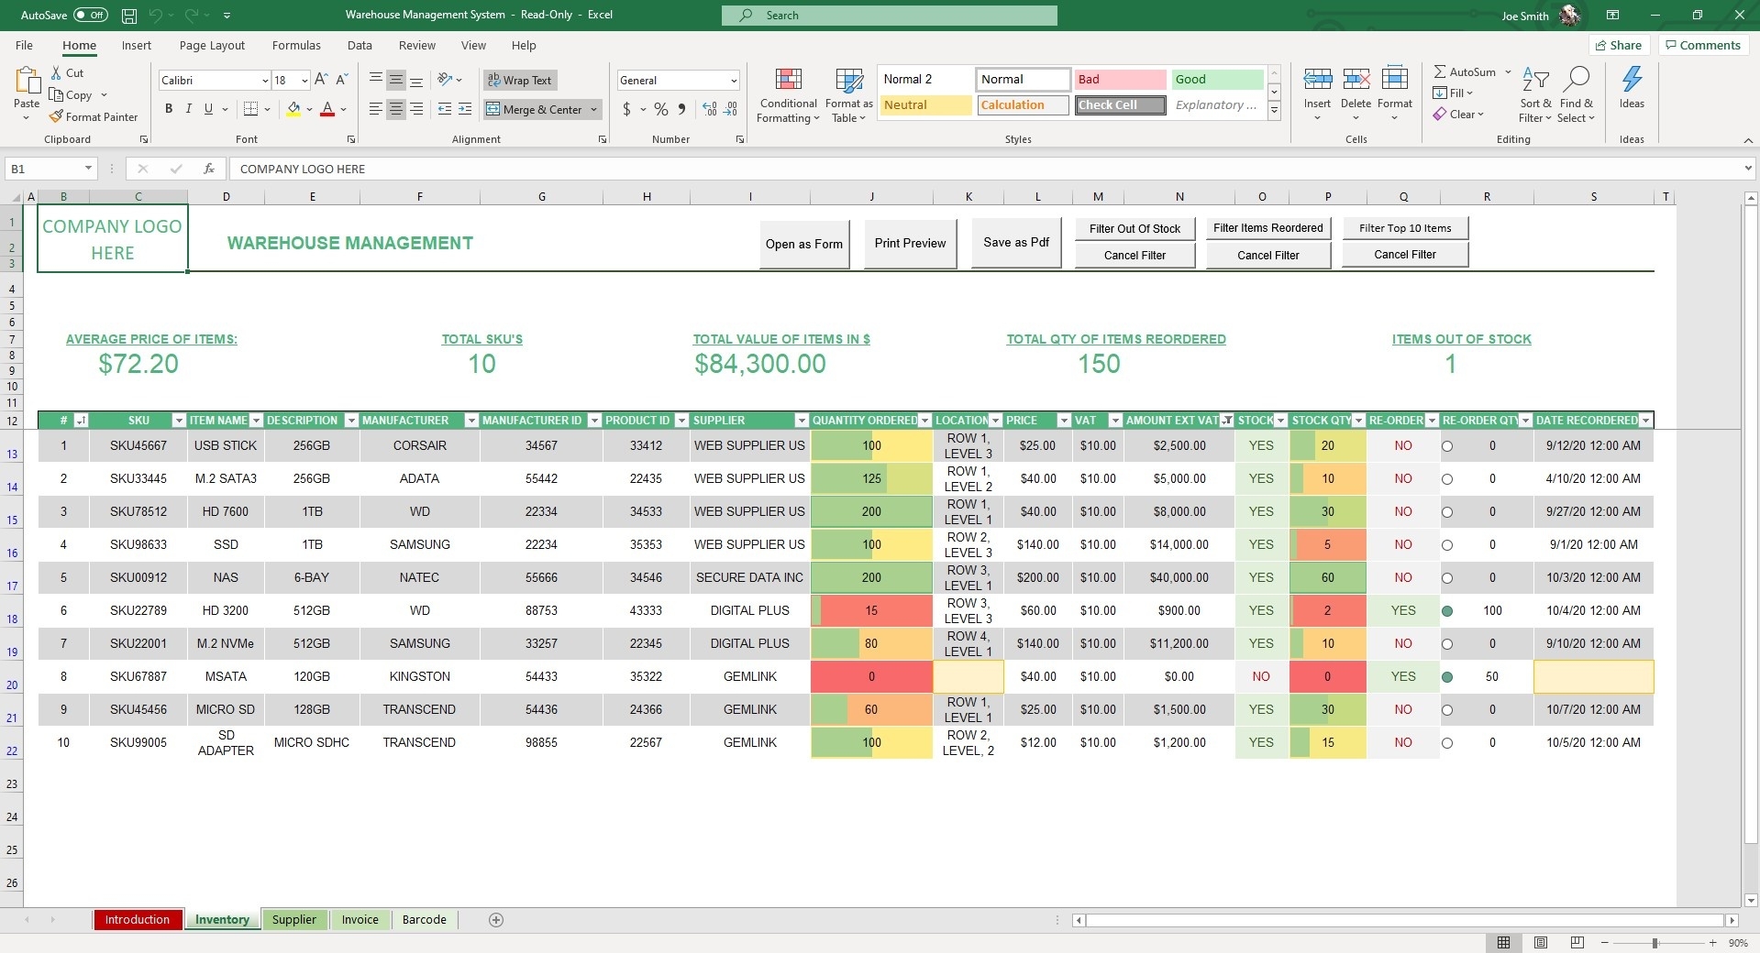The width and height of the screenshot is (1760, 953).
Task: Expand the QUANTITY ORDERED column filter
Action: coord(924,421)
